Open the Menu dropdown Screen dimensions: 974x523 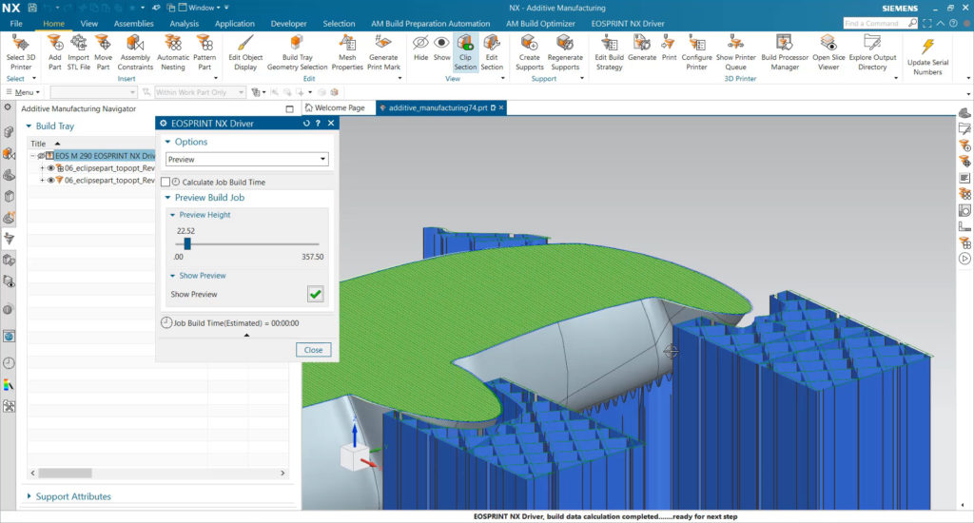[x=23, y=92]
